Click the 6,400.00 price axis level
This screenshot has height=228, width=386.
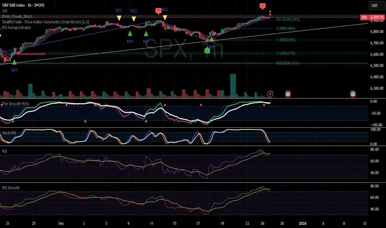pos(376,77)
